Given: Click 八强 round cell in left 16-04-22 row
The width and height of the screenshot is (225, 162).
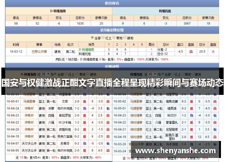Looking at the screenshot, I should pos(51,123).
